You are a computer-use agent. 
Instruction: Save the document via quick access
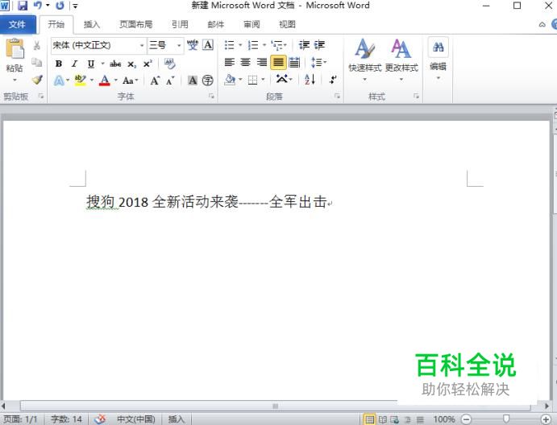click(23, 6)
